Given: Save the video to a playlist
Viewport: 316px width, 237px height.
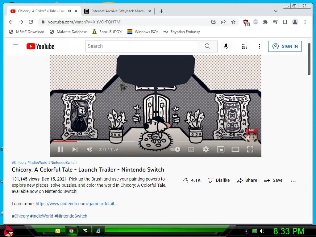Looking at the screenshot, I should click(x=273, y=180).
